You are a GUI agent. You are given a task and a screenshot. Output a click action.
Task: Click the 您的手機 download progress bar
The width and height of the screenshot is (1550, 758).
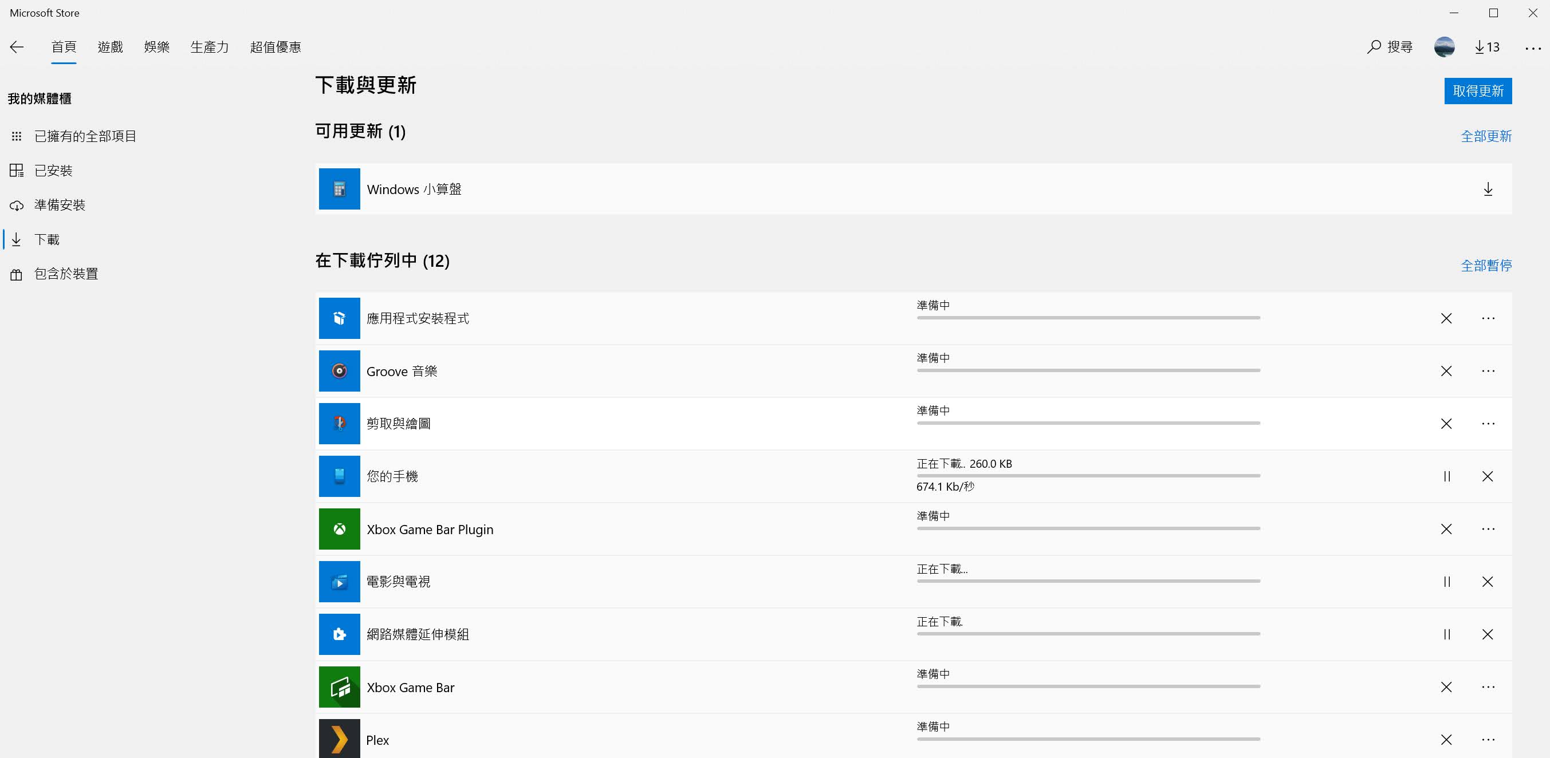1088,476
